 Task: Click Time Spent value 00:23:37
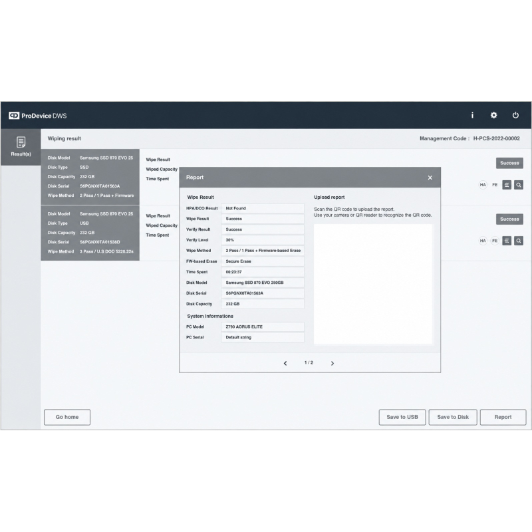[x=262, y=272]
